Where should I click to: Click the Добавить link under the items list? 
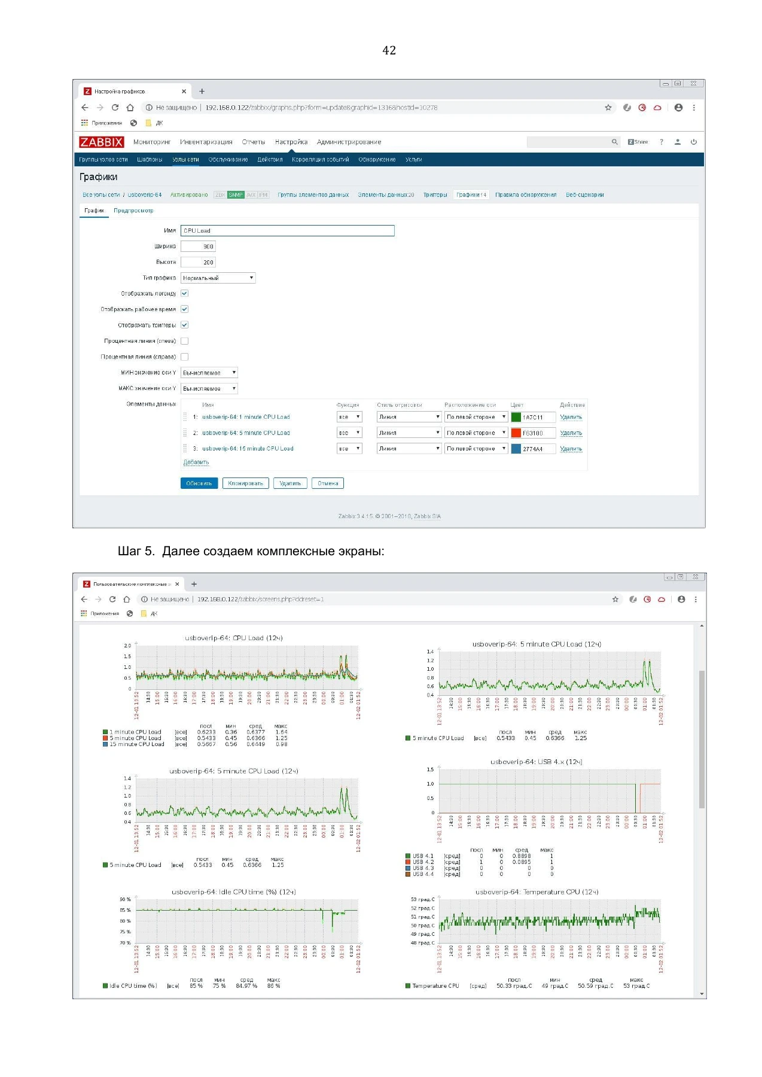coord(196,463)
